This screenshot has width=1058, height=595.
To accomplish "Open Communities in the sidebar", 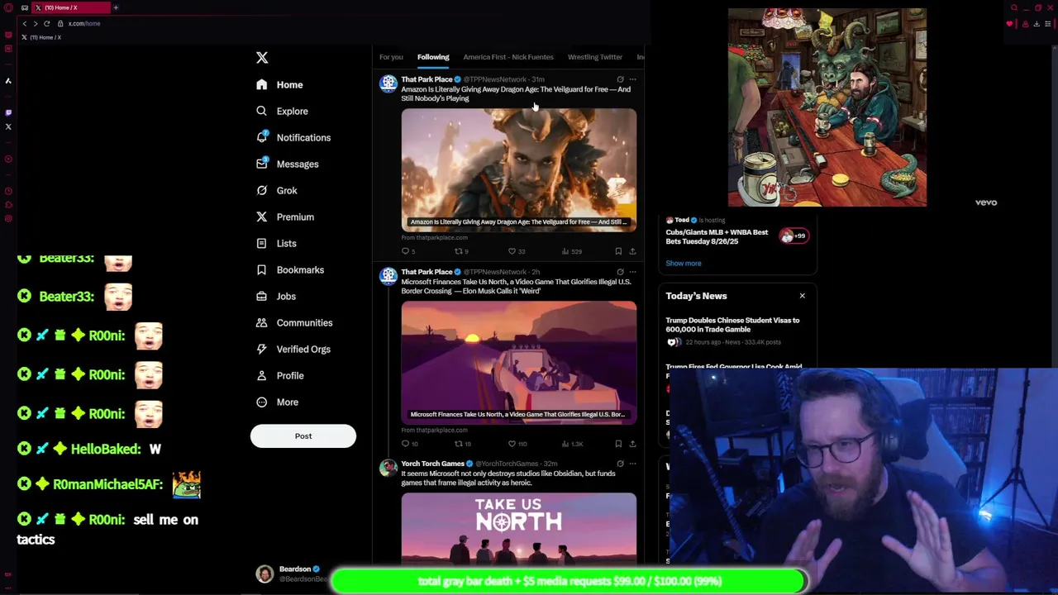I will pyautogui.click(x=294, y=322).
